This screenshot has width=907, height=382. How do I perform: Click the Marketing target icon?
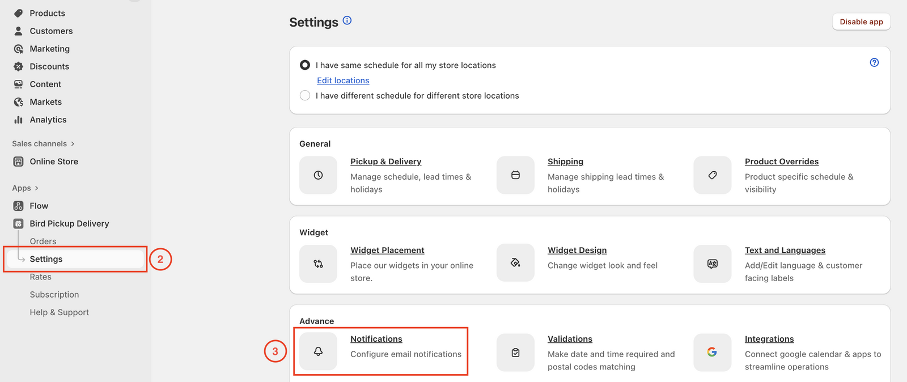tap(19, 49)
